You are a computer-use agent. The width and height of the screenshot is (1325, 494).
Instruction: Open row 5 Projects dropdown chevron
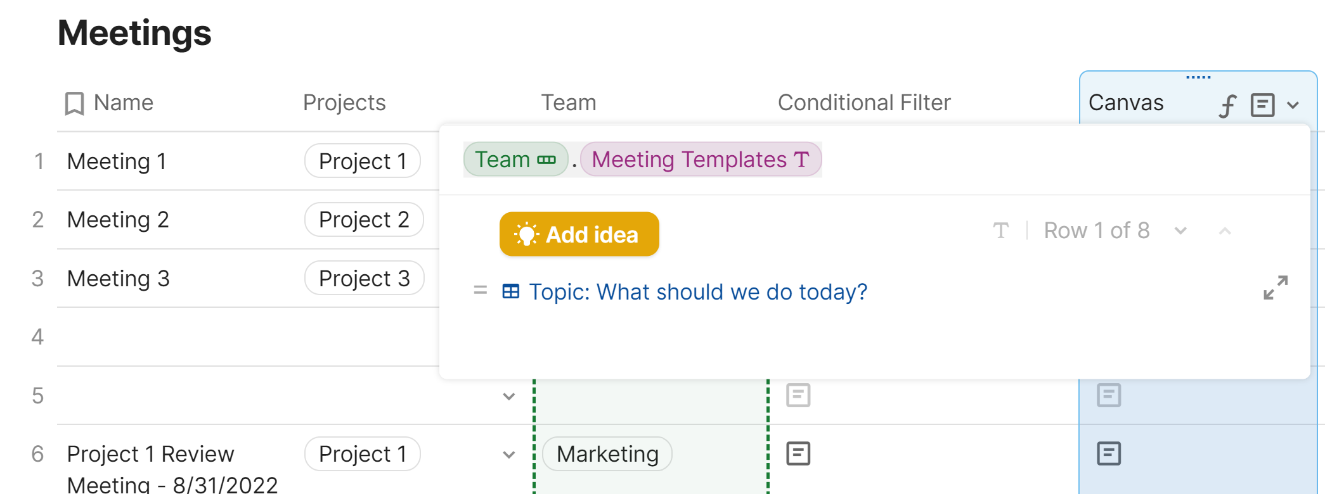pyautogui.click(x=508, y=396)
